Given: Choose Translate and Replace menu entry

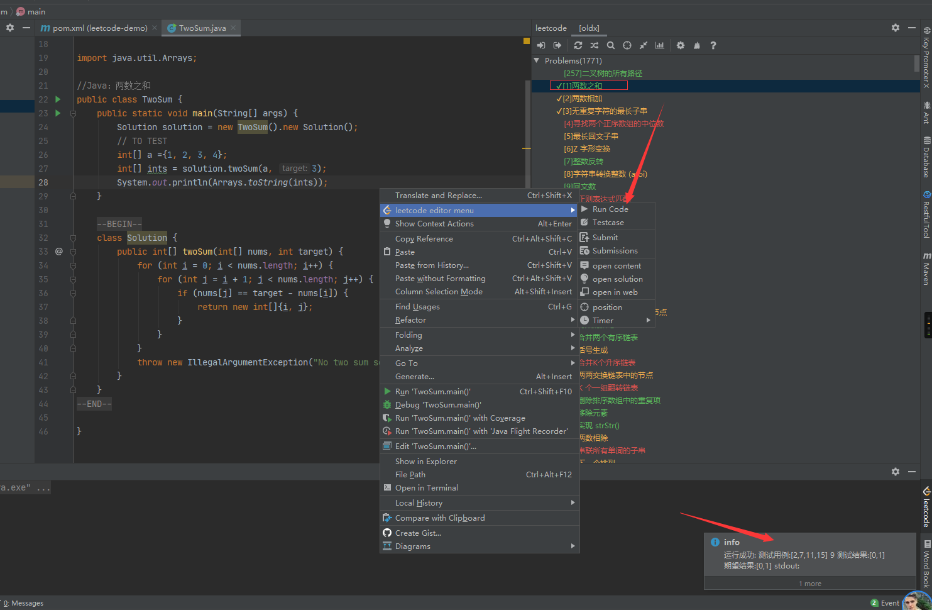Looking at the screenshot, I should 480,195.
